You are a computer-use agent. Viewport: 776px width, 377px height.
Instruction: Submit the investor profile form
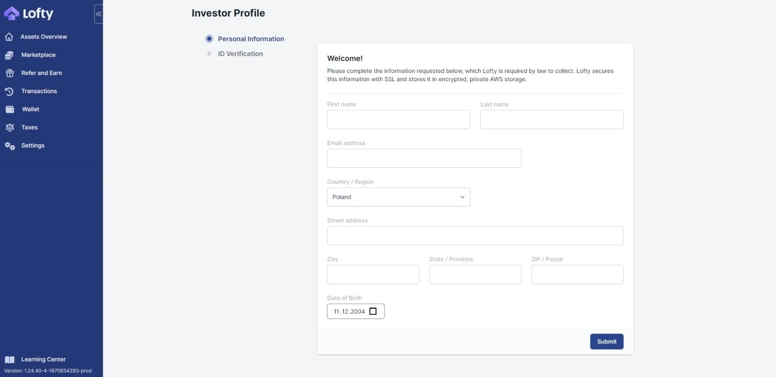coord(606,342)
